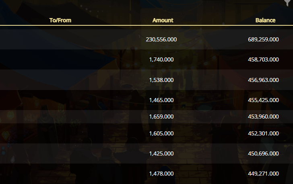
Task: Click the 455,425.000 balance cell
Action: click(x=263, y=100)
